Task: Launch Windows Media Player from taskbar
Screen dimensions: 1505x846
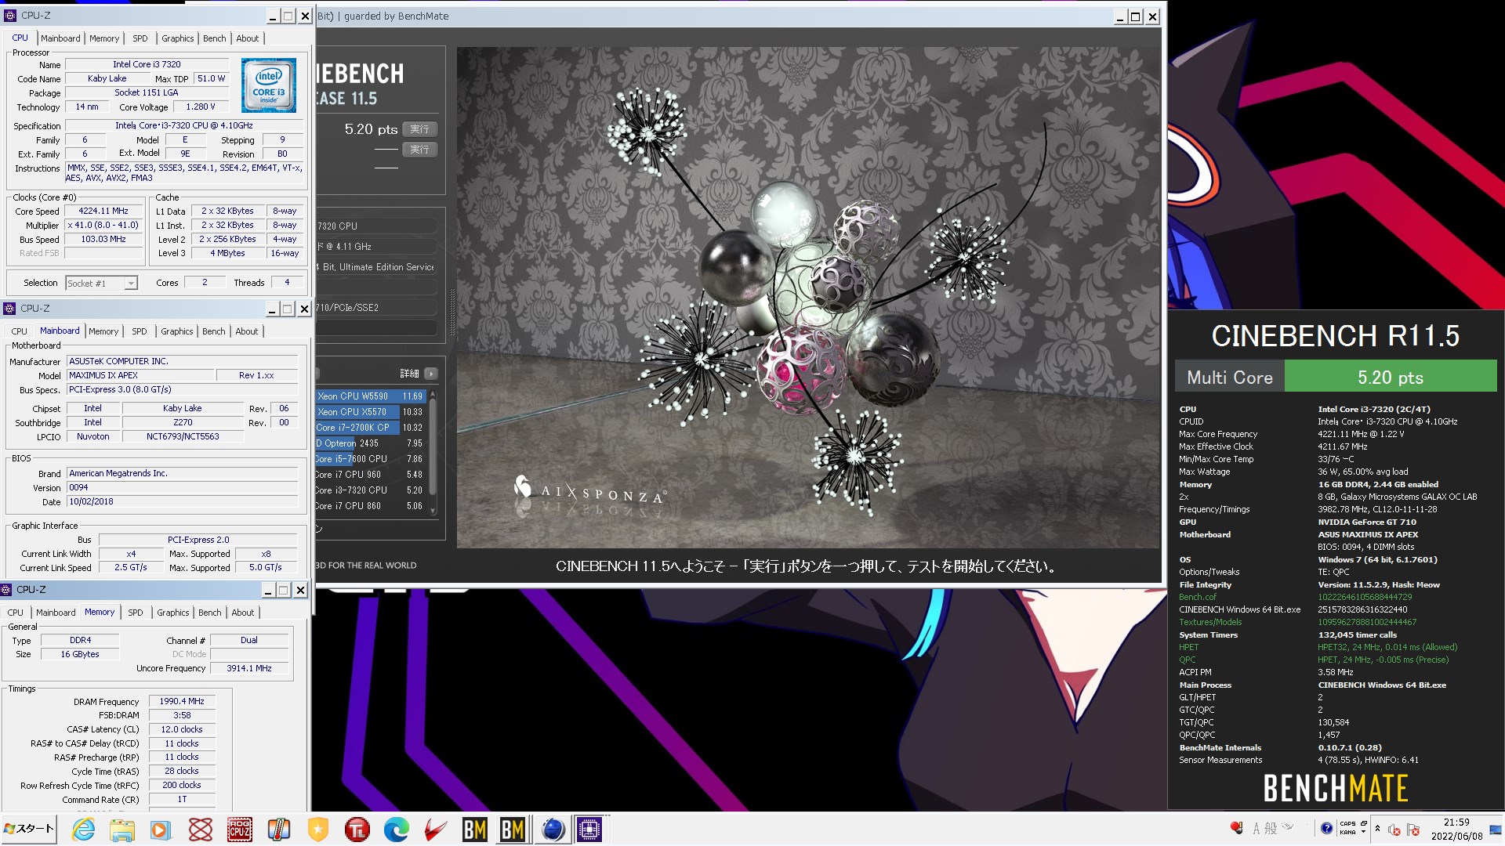Action: 161,830
